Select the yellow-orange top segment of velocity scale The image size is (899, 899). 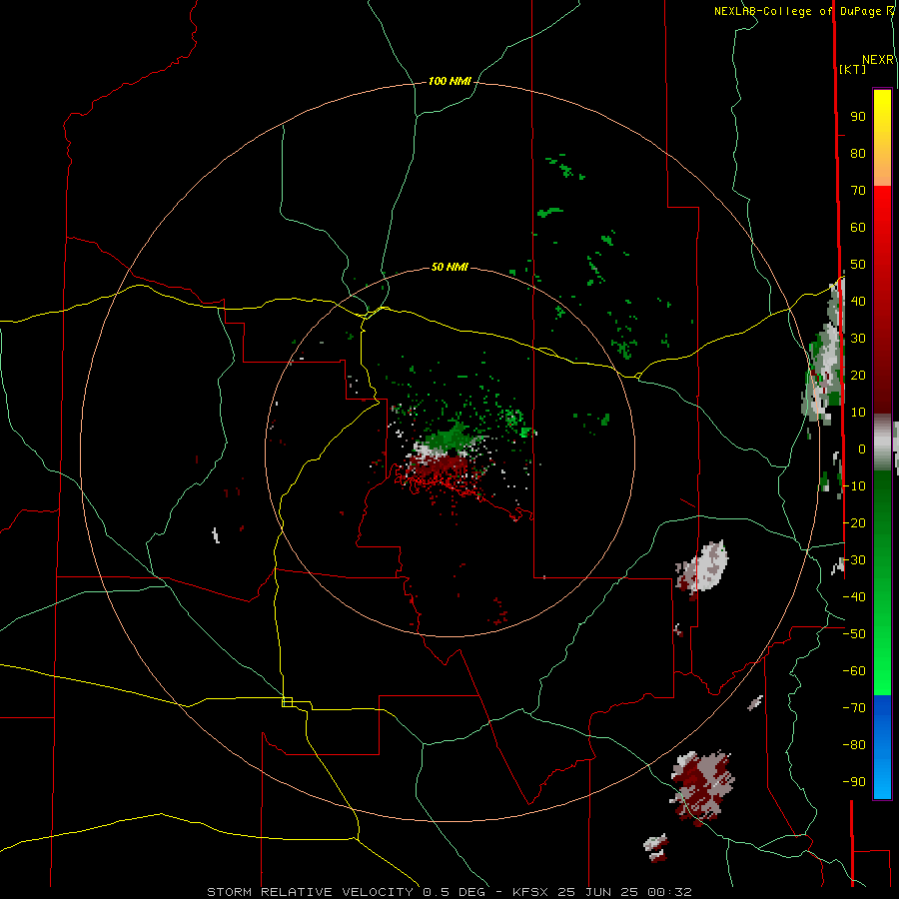click(x=882, y=138)
